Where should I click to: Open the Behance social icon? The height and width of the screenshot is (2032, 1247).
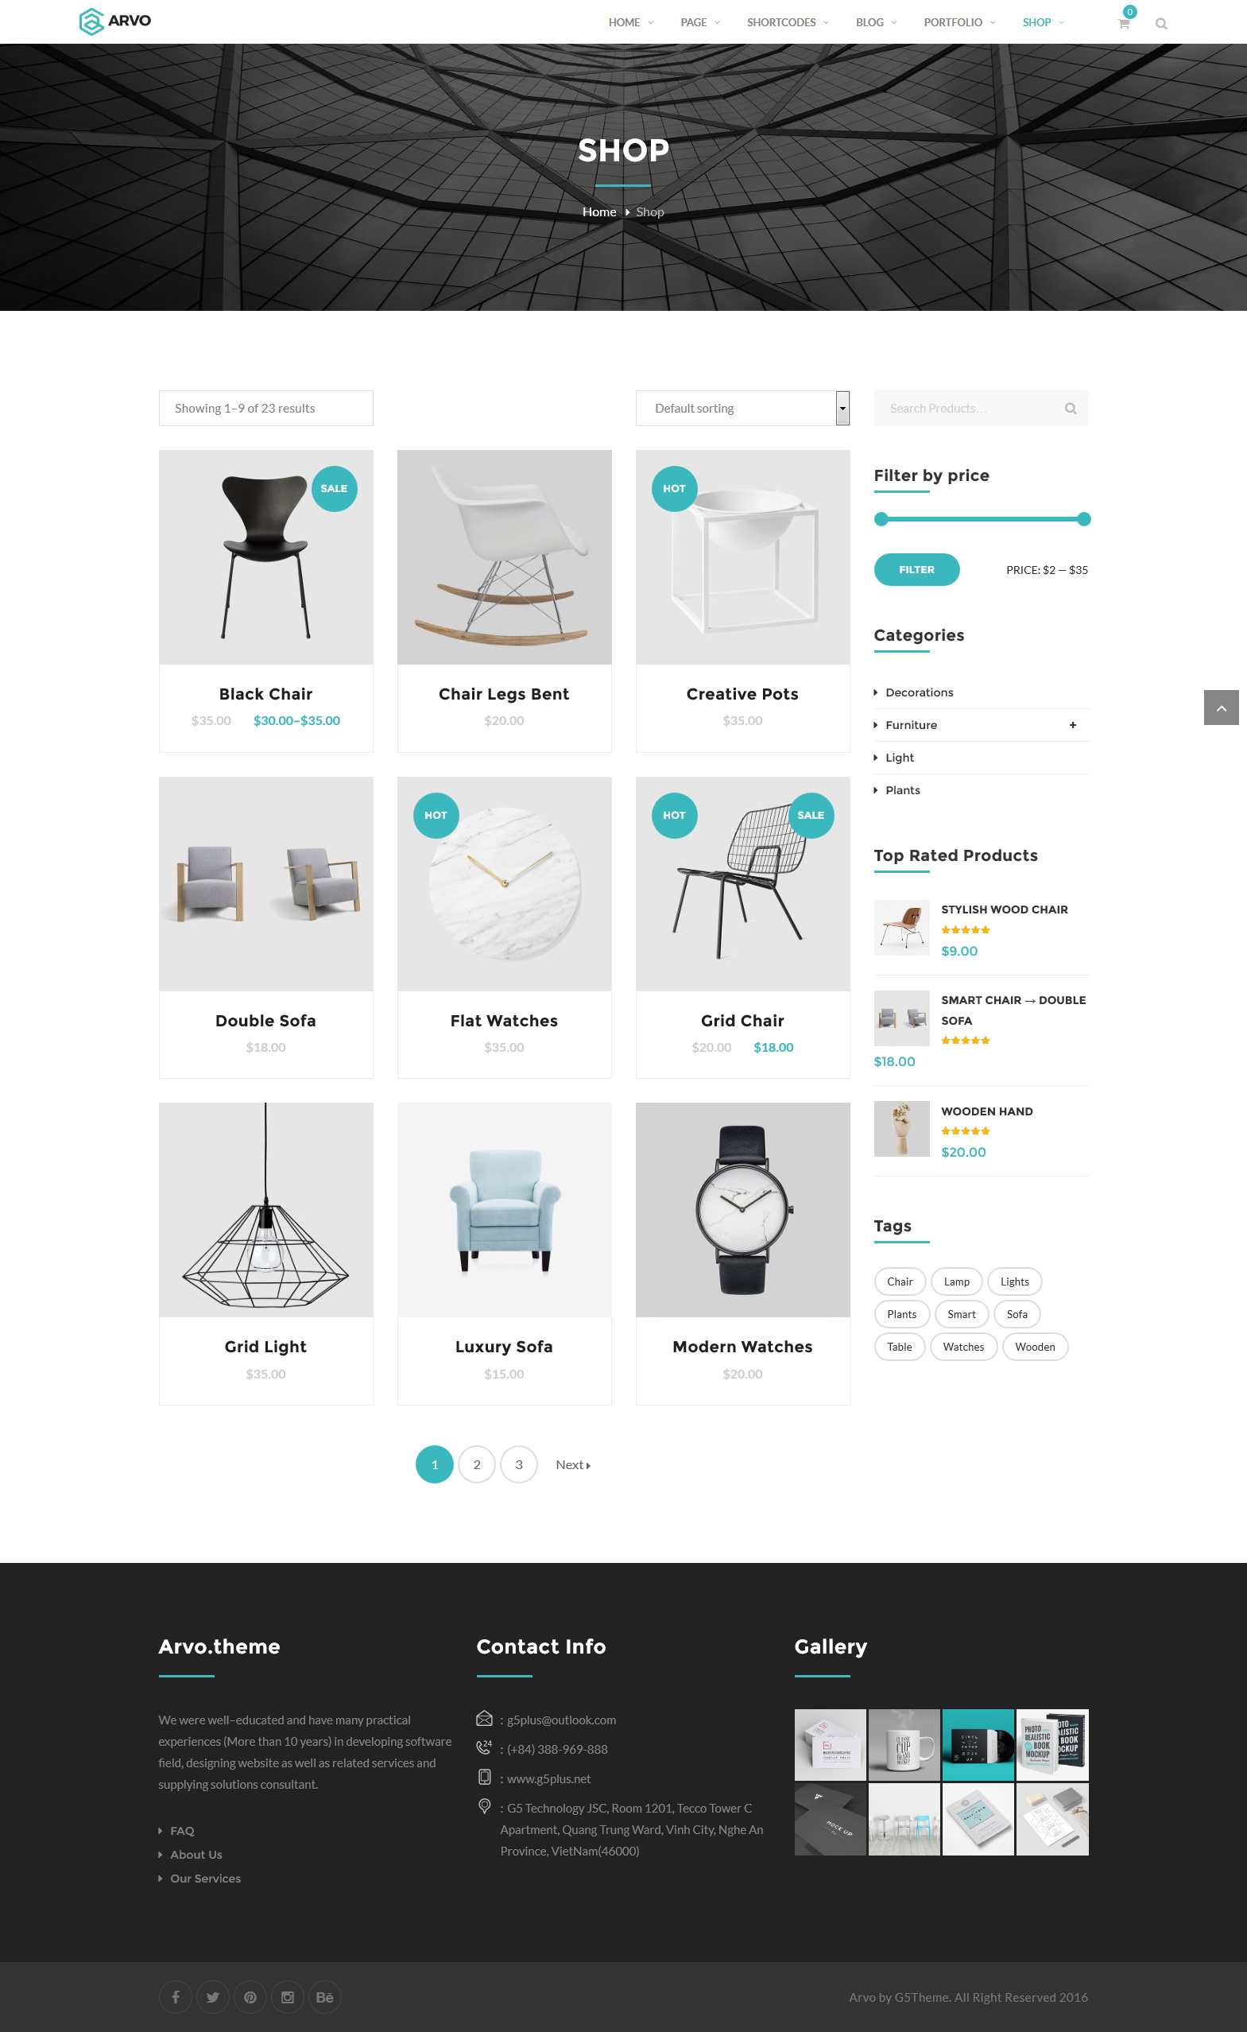(x=324, y=1997)
